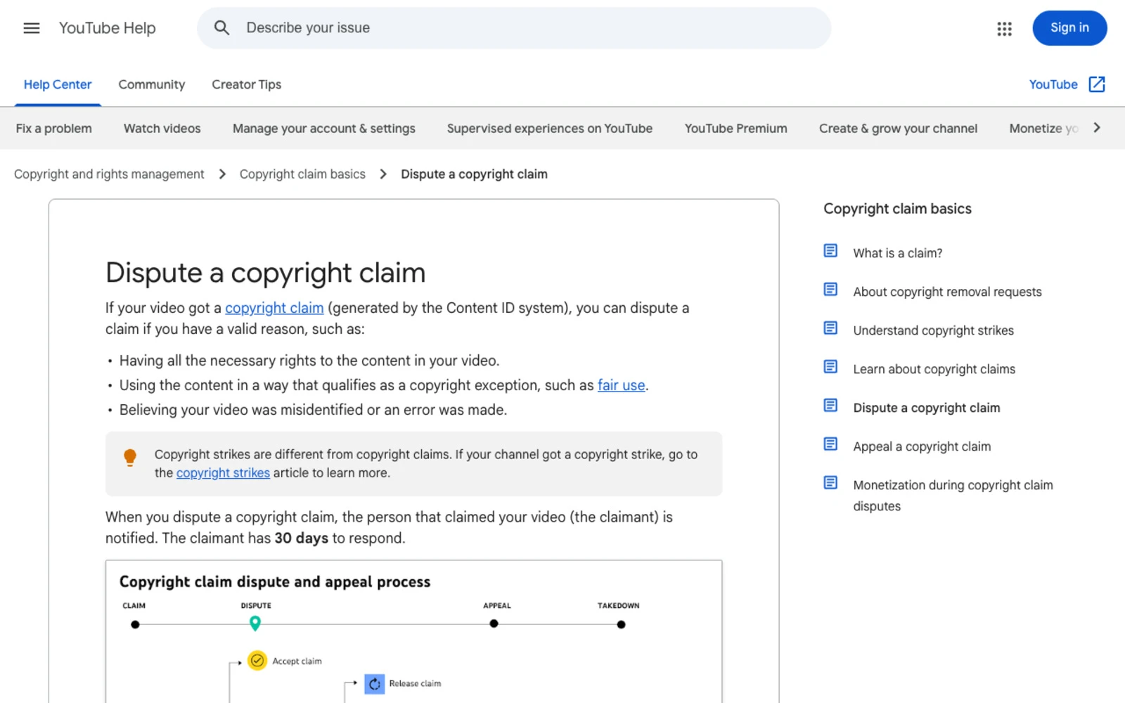Click the lightbulb tip icon
Screen dimensions: 1125x703
(x=130, y=458)
